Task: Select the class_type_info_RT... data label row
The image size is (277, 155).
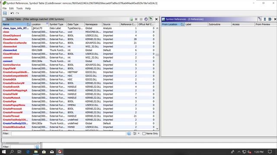Action: 79,28
